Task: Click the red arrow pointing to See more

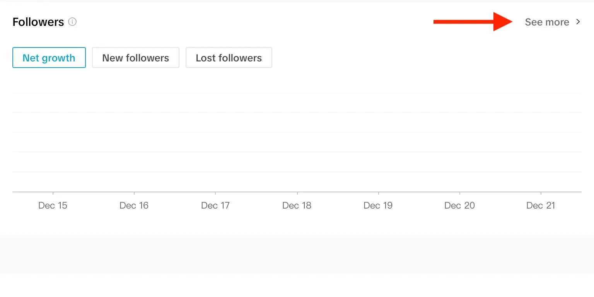Action: (473, 22)
